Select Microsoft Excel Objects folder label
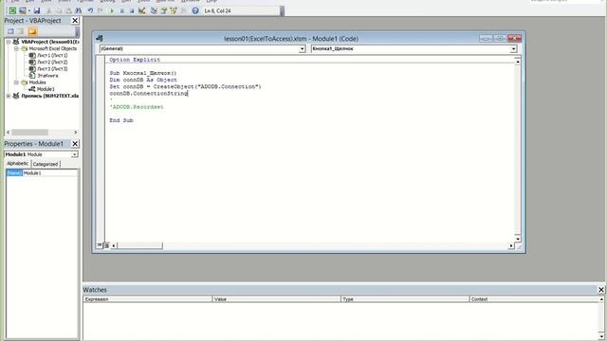Viewport: 607px width, 341px height. tap(53, 48)
